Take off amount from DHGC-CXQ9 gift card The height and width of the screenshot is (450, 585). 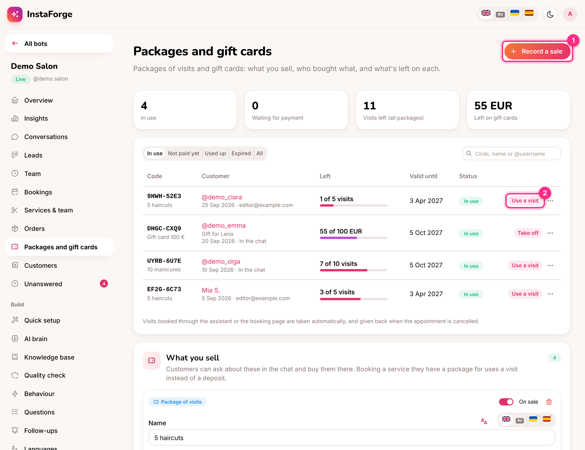point(528,233)
